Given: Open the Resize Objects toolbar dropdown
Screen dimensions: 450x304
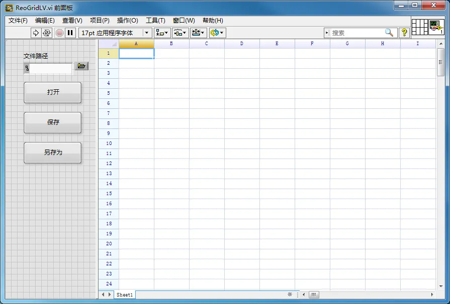Looking at the screenshot, I should [198, 33].
